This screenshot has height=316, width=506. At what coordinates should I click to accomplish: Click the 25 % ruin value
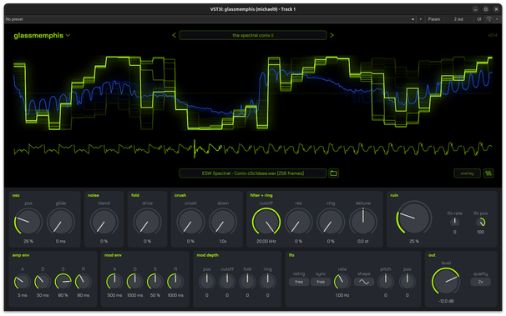pyautogui.click(x=414, y=241)
